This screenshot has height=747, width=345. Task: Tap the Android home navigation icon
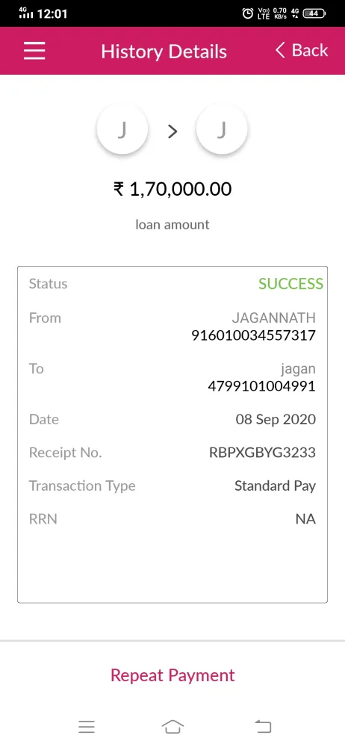[172, 727]
